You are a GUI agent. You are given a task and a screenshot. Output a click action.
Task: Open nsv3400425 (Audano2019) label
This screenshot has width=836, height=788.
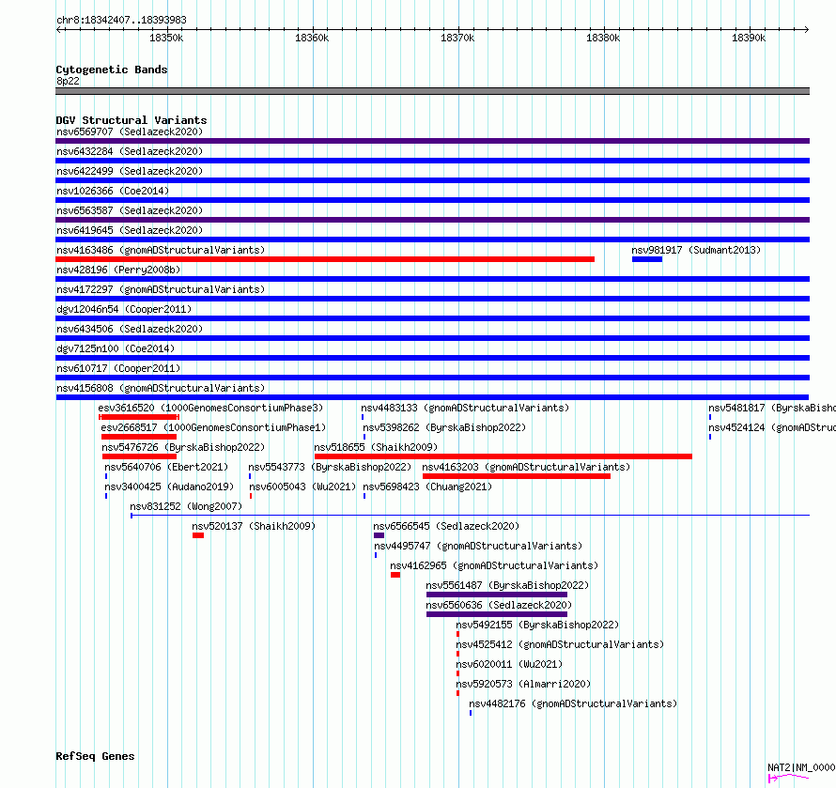pos(169,487)
